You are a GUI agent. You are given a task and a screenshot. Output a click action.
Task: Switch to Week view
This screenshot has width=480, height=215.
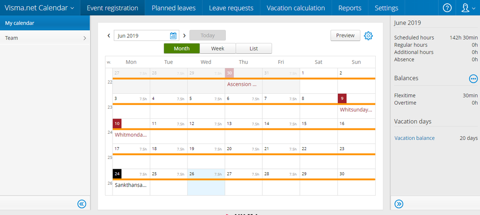click(x=218, y=49)
